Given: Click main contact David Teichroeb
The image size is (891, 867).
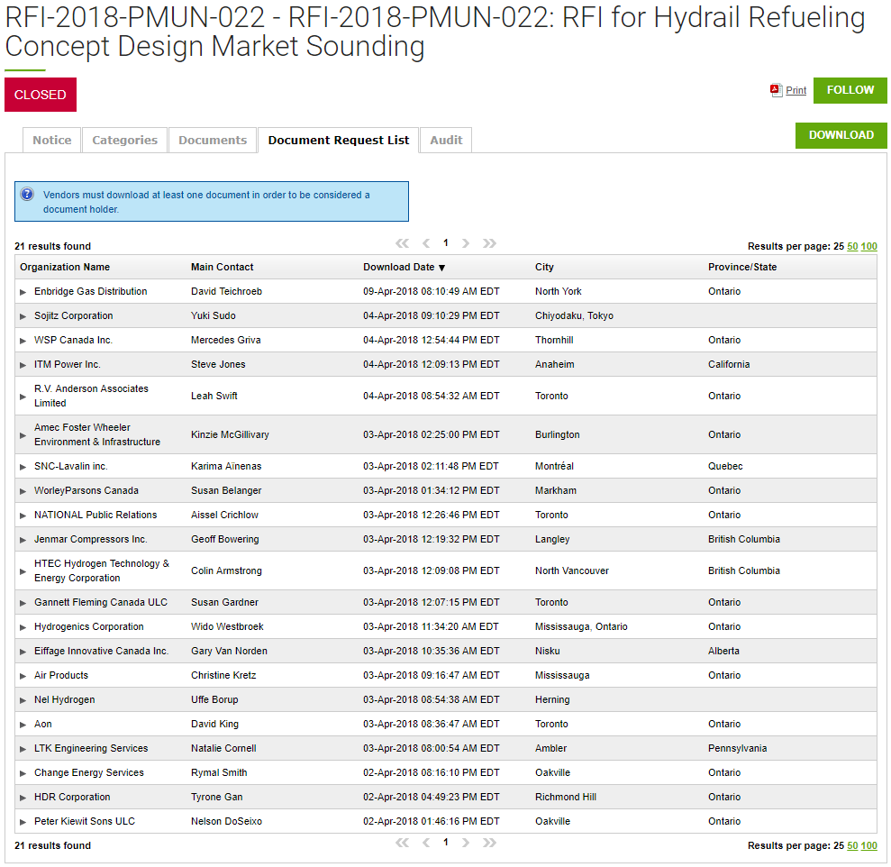Looking at the screenshot, I should point(226,291).
